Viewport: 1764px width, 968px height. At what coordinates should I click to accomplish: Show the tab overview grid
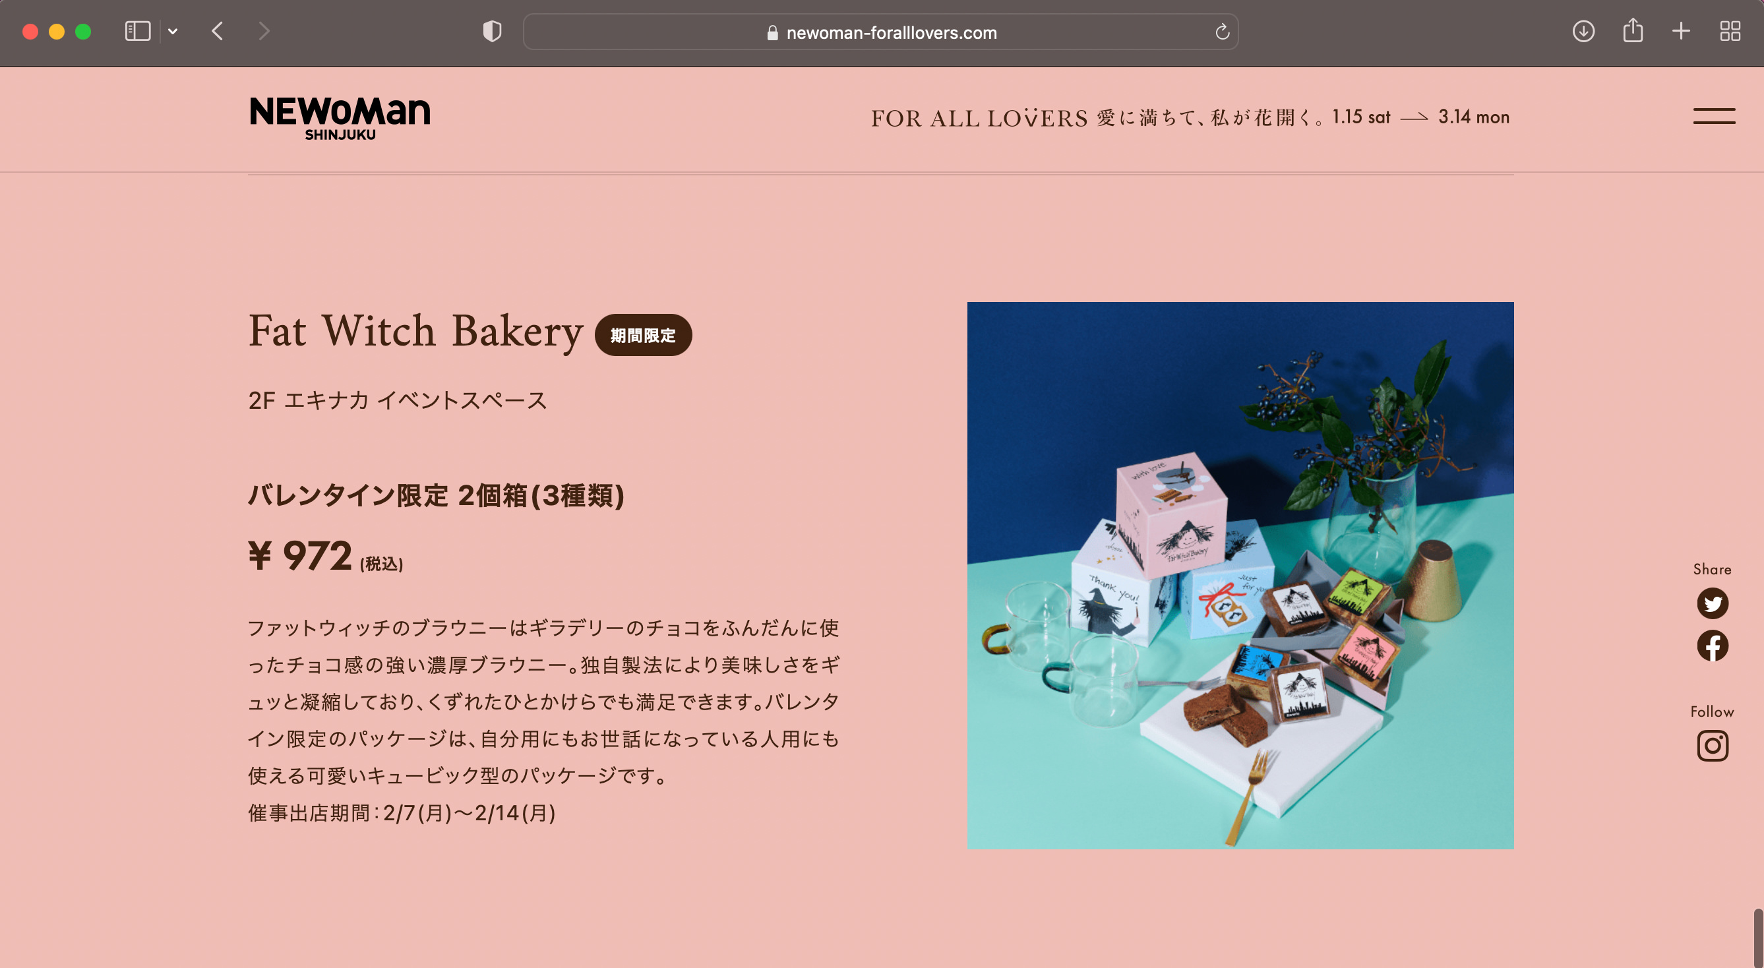[1730, 32]
